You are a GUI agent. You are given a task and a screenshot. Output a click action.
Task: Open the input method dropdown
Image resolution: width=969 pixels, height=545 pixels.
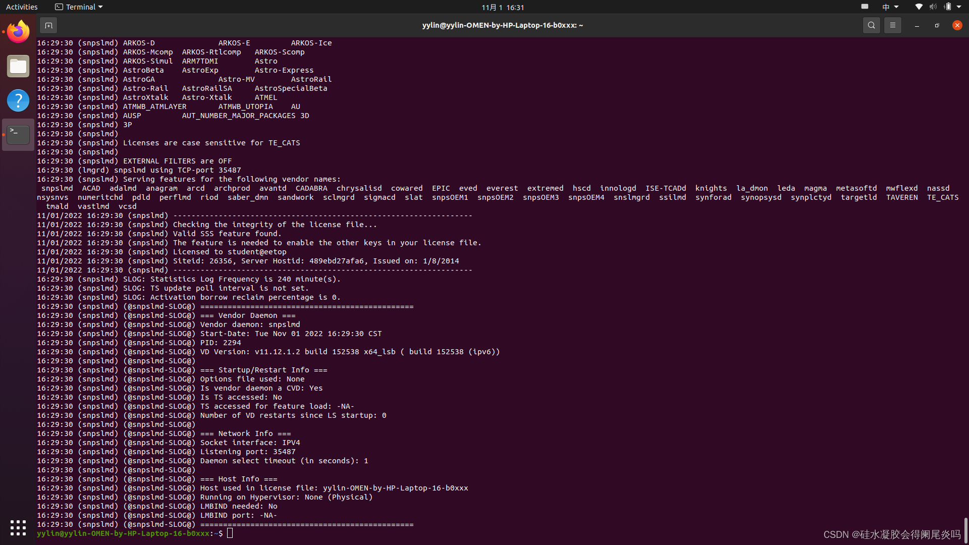click(890, 7)
